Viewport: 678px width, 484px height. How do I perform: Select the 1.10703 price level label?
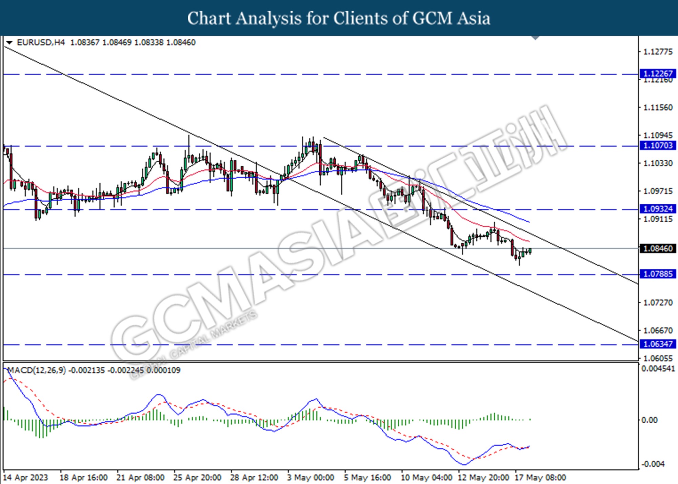click(658, 146)
